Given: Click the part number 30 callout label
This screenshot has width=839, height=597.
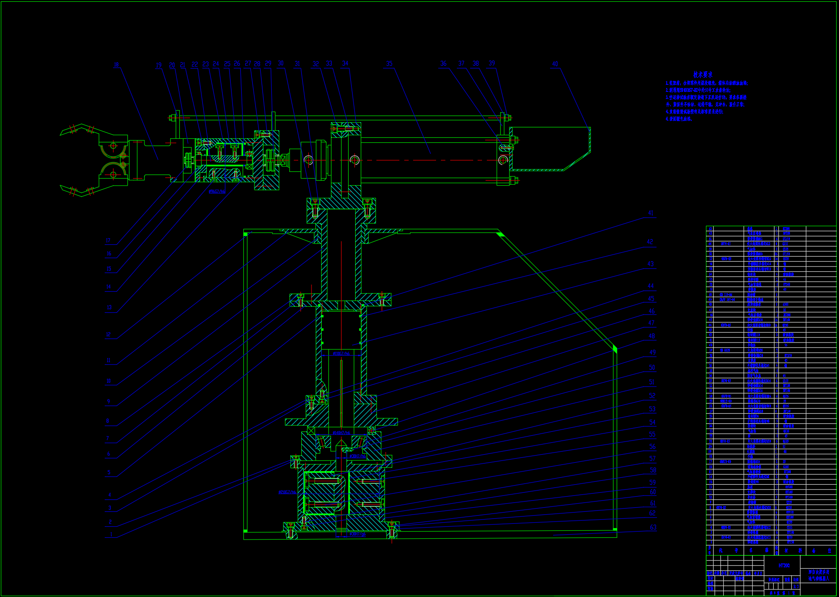Looking at the screenshot, I should tap(281, 64).
